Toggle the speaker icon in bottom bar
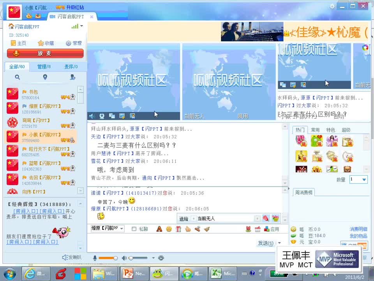Image resolution: width=374 pixels, height=281 pixels. tap(124, 258)
